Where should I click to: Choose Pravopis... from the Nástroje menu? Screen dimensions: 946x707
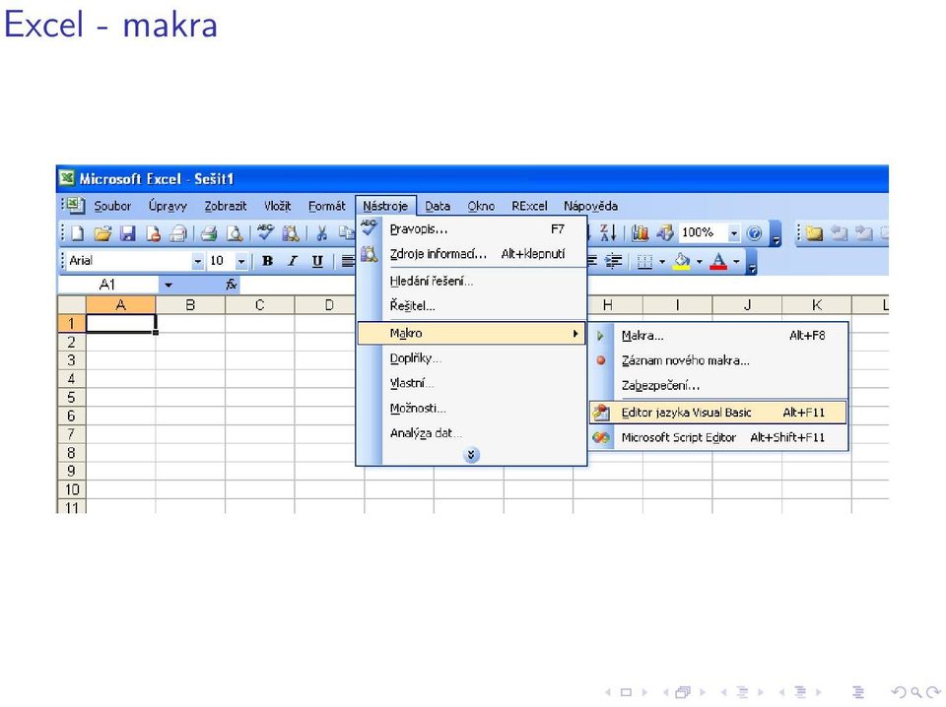point(471,229)
